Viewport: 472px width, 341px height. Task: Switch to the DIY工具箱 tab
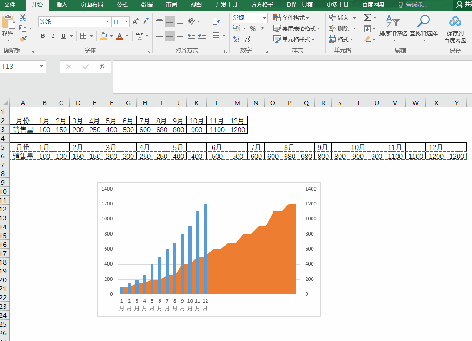[x=300, y=5]
